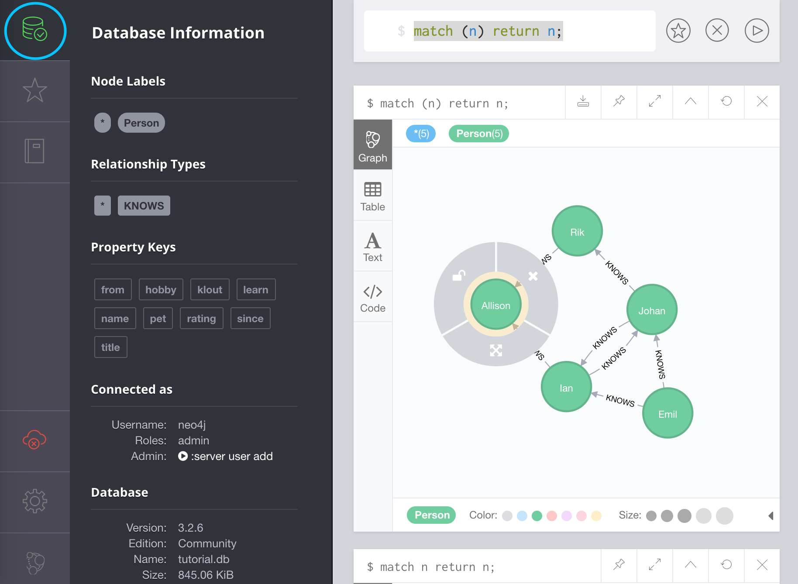
Task: Unlock the Allison node position
Action: pyautogui.click(x=459, y=275)
